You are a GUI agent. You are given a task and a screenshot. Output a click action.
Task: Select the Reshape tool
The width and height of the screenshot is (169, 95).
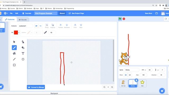(x=23, y=42)
